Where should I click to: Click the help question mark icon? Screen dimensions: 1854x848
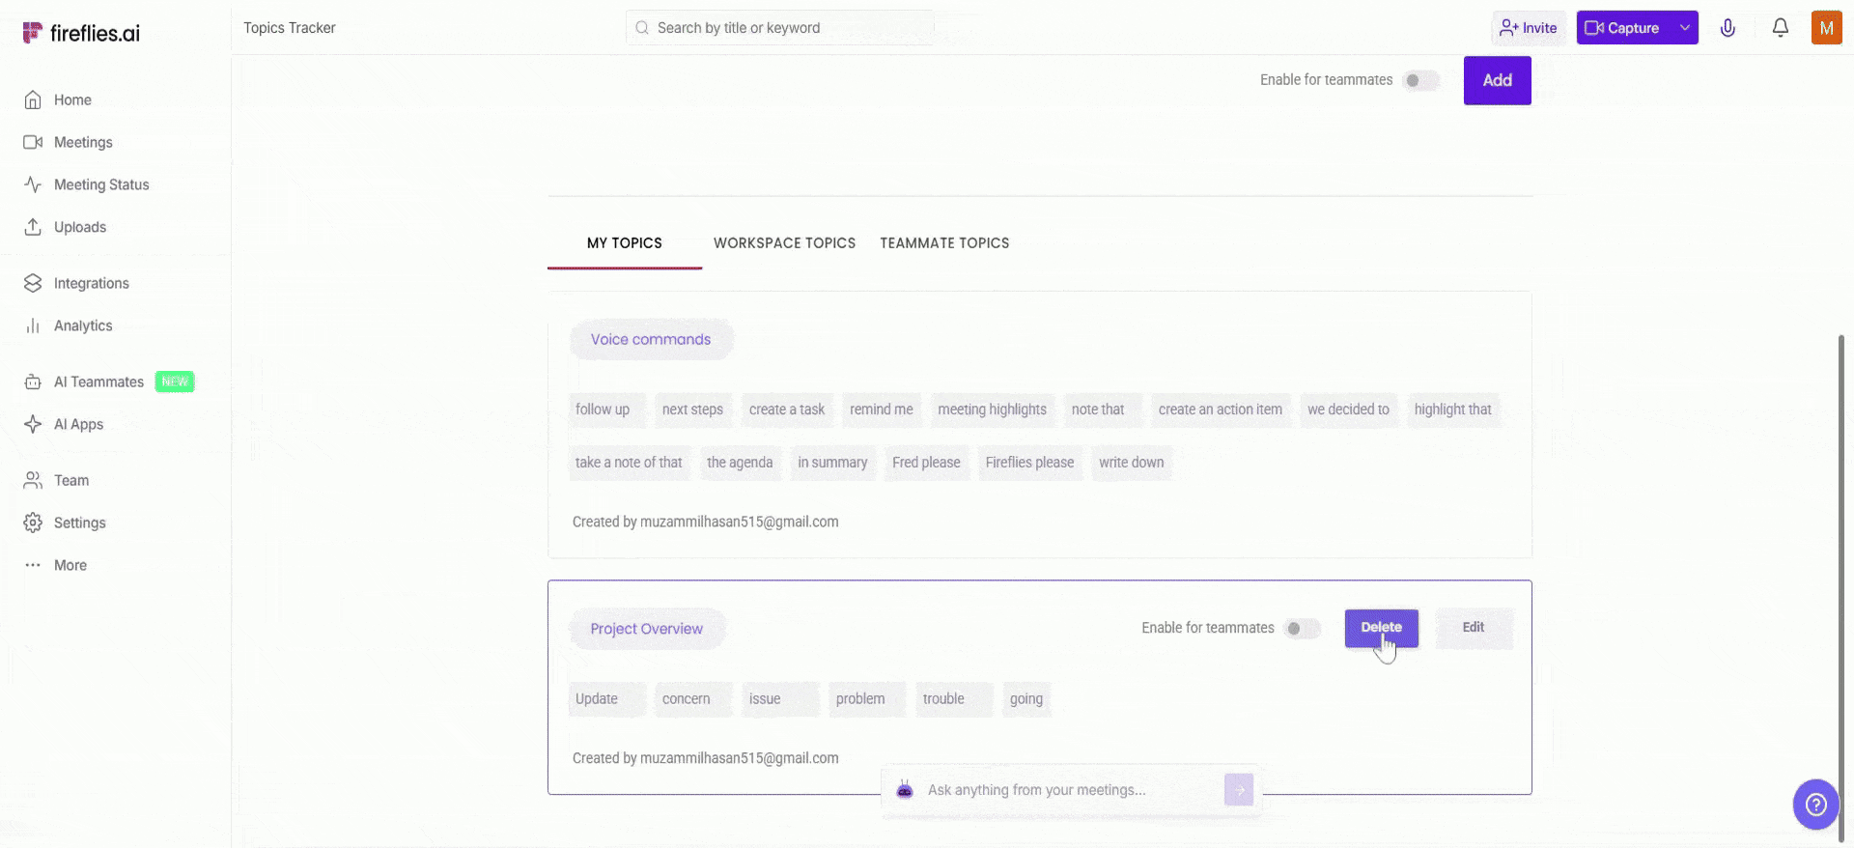click(x=1815, y=804)
